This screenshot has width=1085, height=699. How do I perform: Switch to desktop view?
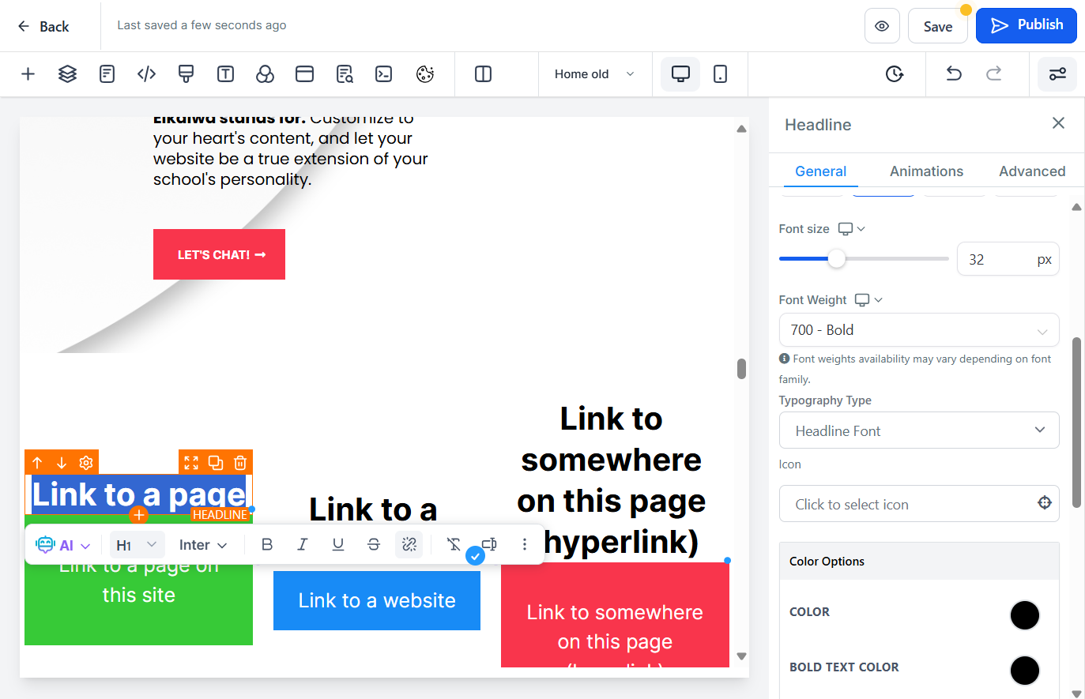[x=680, y=74]
